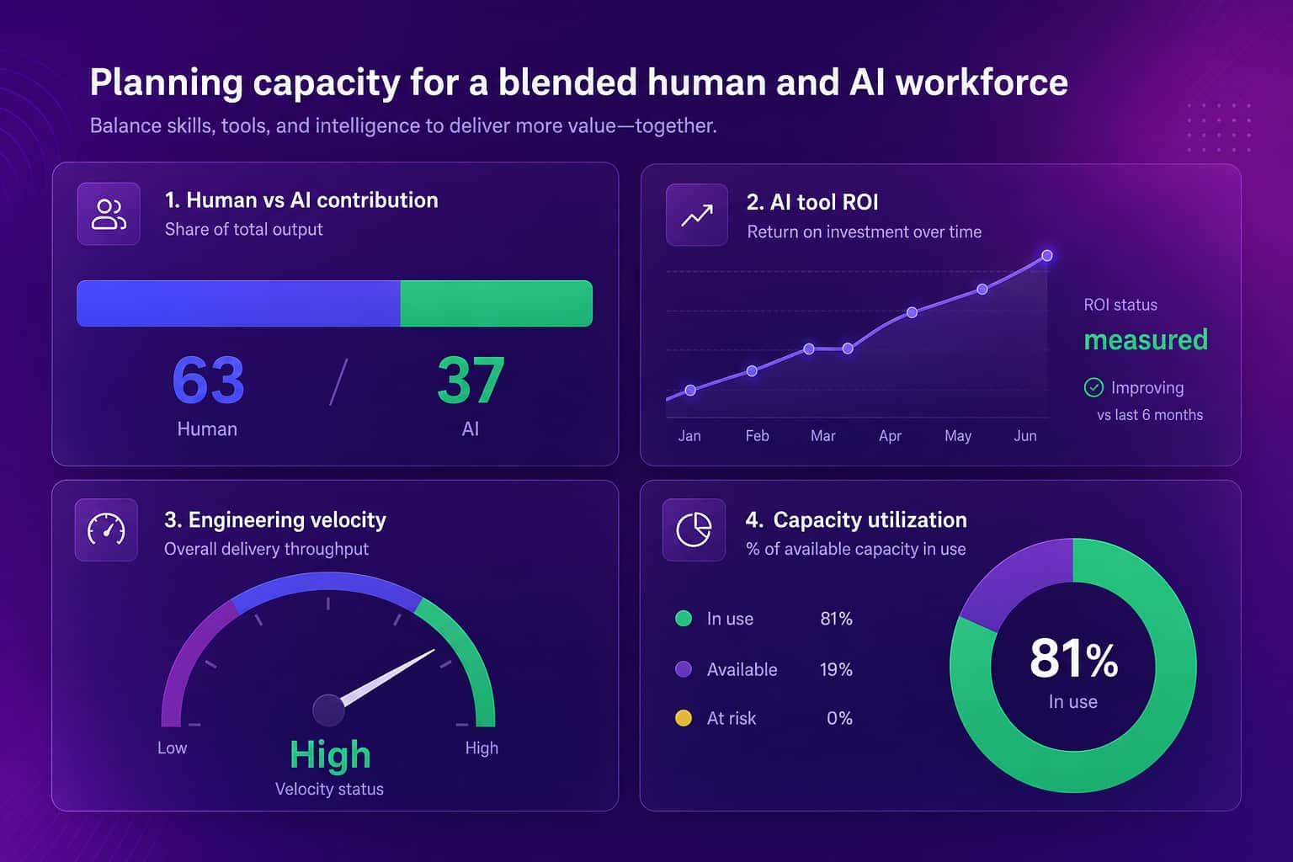Click the '0%' At risk value
The image size is (1293, 862).
click(839, 718)
